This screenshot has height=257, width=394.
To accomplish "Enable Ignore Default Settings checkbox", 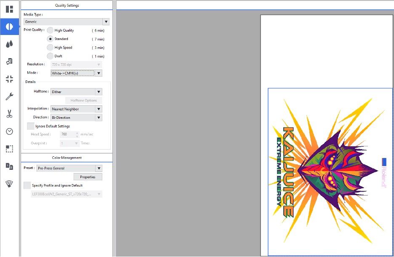I will click(x=30, y=126).
